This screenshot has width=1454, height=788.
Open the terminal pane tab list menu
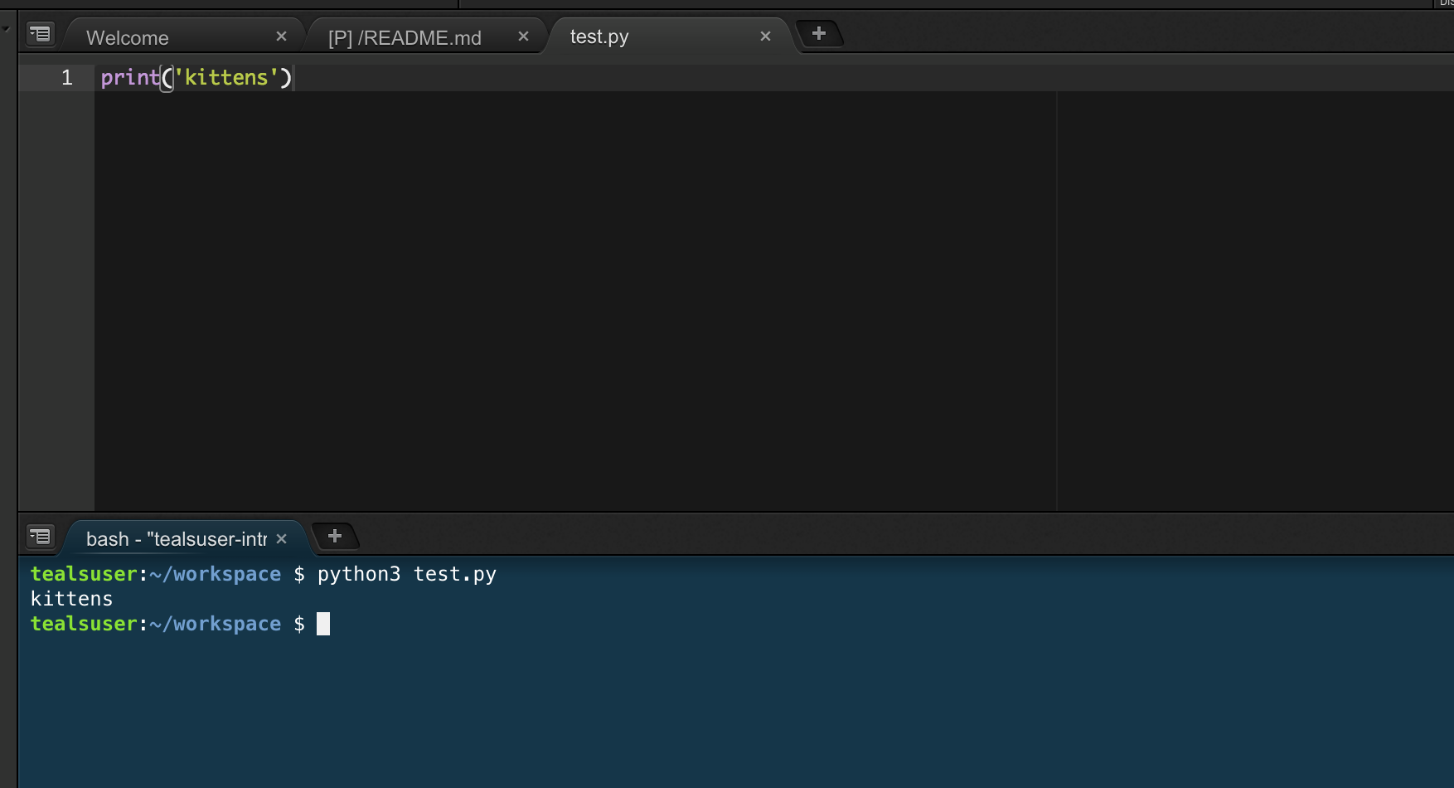39,537
